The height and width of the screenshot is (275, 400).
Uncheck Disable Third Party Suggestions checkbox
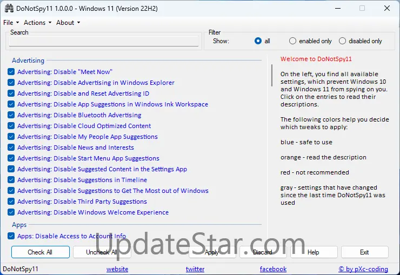pos(11,202)
